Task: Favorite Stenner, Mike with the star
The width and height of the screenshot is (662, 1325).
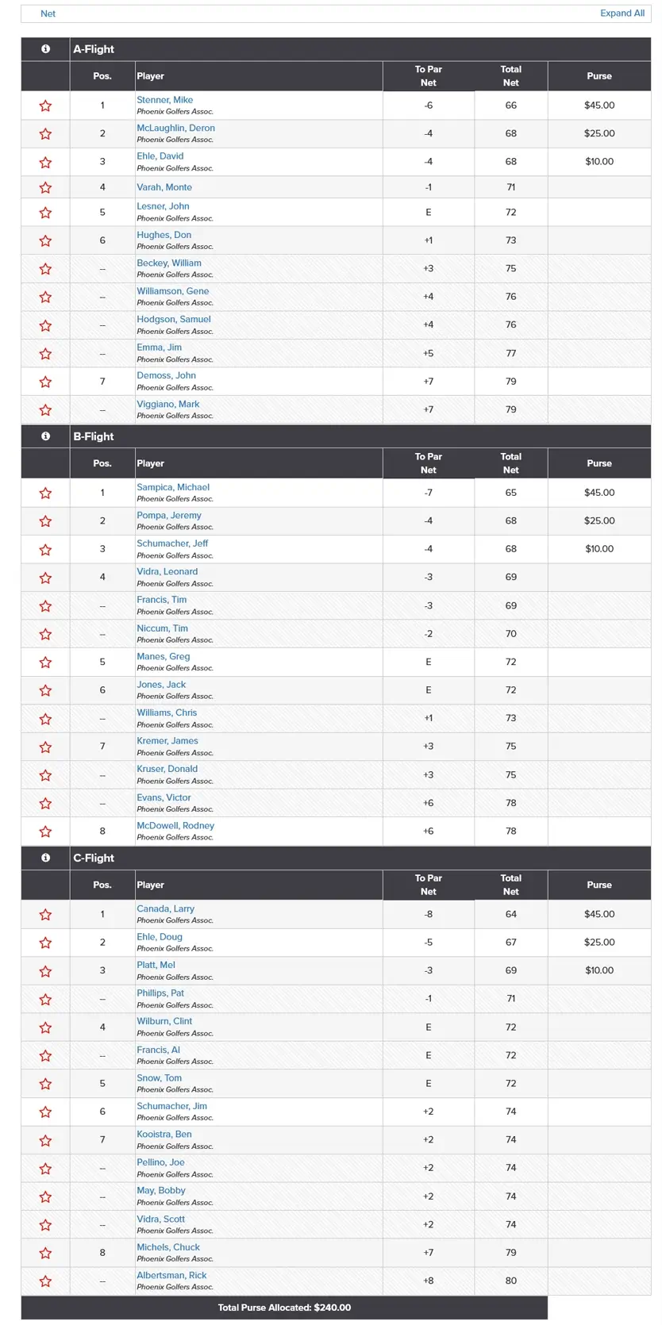Action: 45,106
